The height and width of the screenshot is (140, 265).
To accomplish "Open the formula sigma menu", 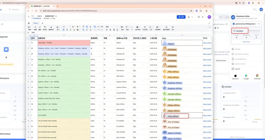I will click(x=151, y=28).
